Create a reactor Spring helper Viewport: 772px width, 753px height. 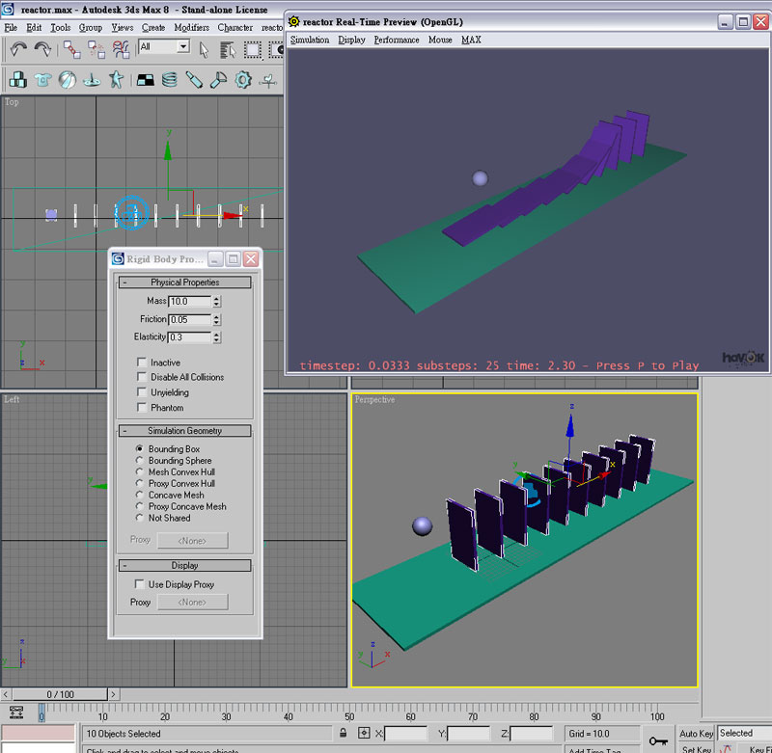[x=170, y=80]
